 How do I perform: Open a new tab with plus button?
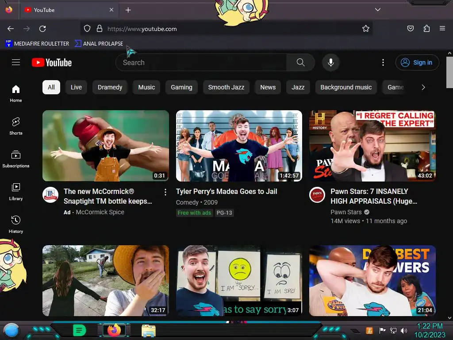[x=128, y=10]
